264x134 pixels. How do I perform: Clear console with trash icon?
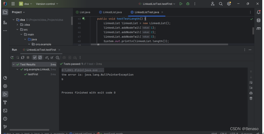251,98
